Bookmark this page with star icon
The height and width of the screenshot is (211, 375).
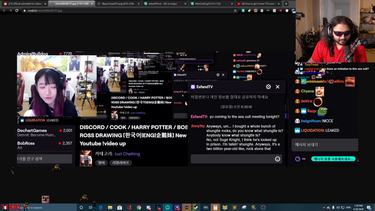click(x=236, y=11)
